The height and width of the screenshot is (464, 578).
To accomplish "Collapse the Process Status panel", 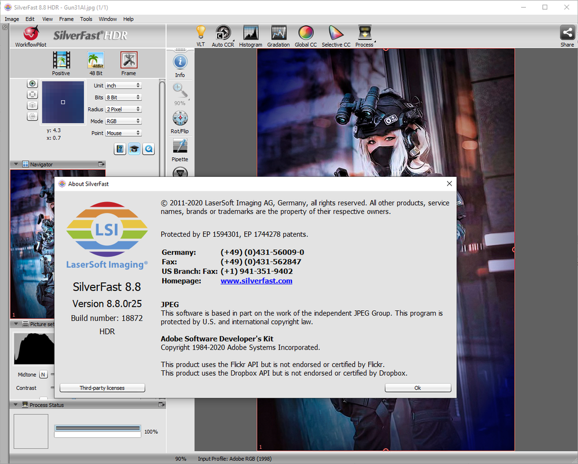I will click(x=16, y=405).
